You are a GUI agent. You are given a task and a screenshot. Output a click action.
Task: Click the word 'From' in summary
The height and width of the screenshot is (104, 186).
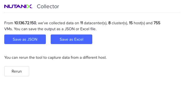click(9, 23)
